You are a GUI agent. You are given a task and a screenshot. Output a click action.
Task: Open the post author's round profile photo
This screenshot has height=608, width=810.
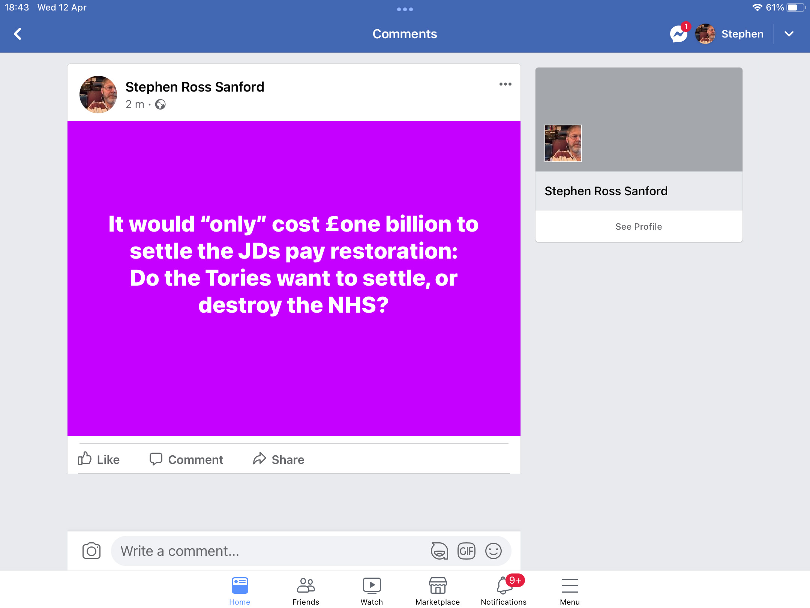tap(98, 95)
